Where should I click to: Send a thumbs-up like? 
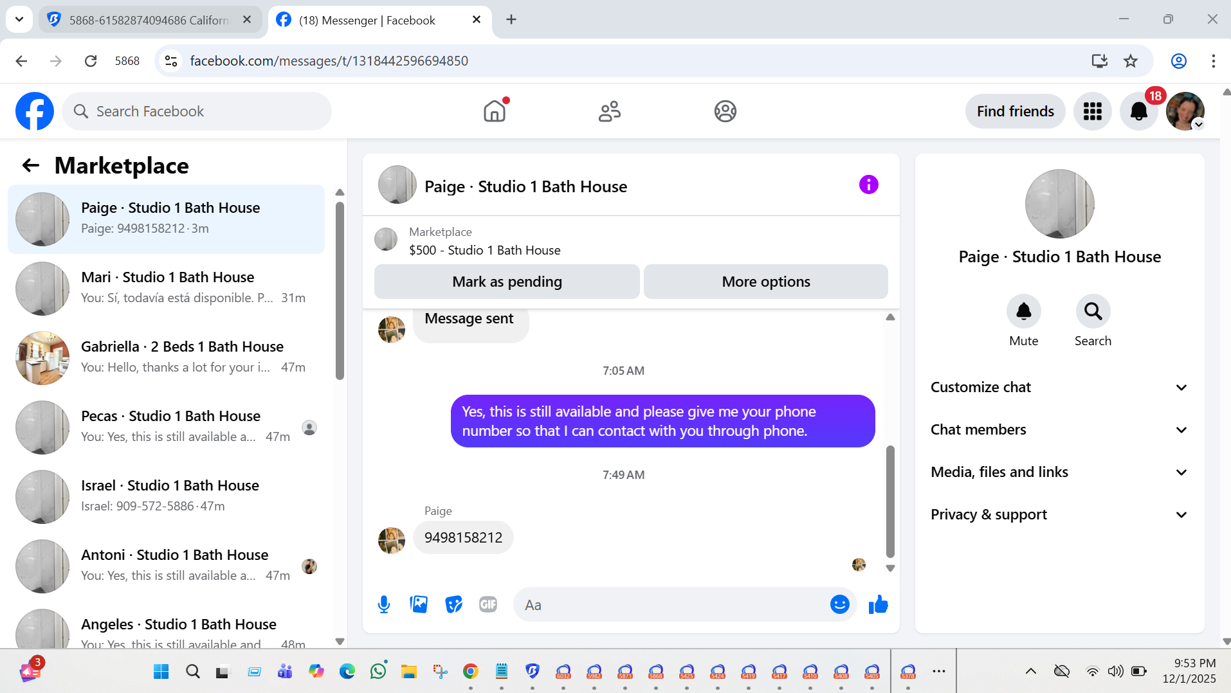878,604
